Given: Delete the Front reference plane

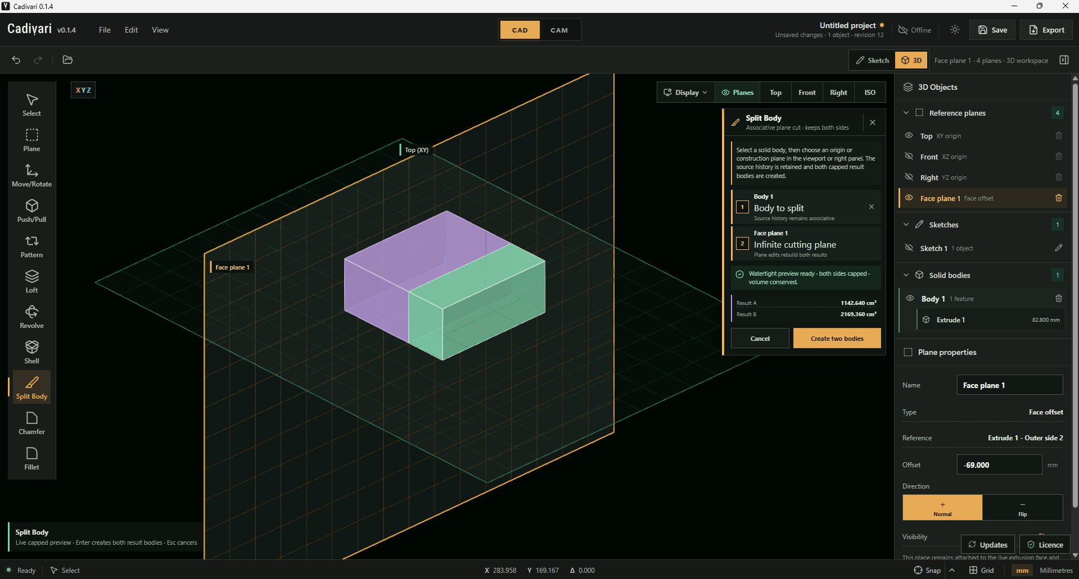Looking at the screenshot, I should coord(1059,157).
